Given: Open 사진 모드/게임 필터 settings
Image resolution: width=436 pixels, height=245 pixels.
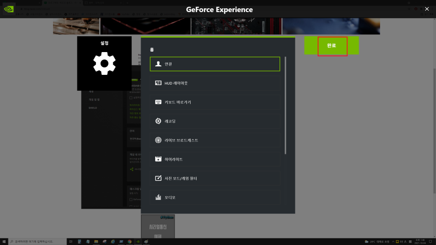Looking at the screenshot, I should (x=215, y=178).
